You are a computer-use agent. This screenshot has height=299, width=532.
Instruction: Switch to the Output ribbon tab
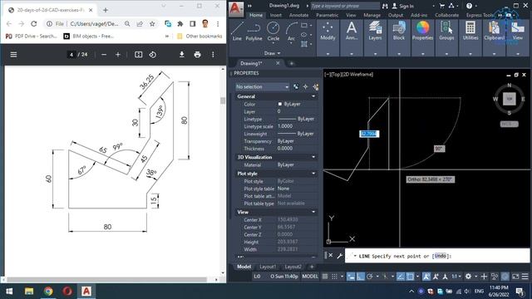tap(396, 15)
